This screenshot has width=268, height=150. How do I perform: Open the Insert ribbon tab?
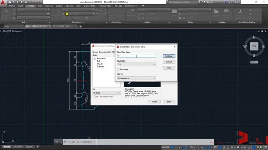click(x=21, y=6)
